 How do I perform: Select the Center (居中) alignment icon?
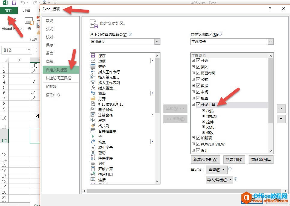point(93,163)
